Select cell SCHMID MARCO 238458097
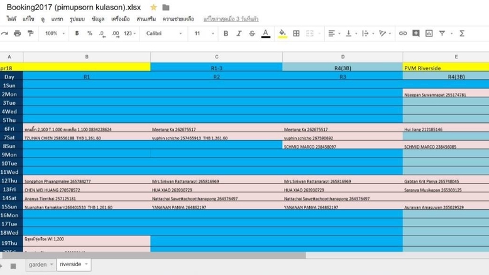489x275 pixels. [343, 146]
